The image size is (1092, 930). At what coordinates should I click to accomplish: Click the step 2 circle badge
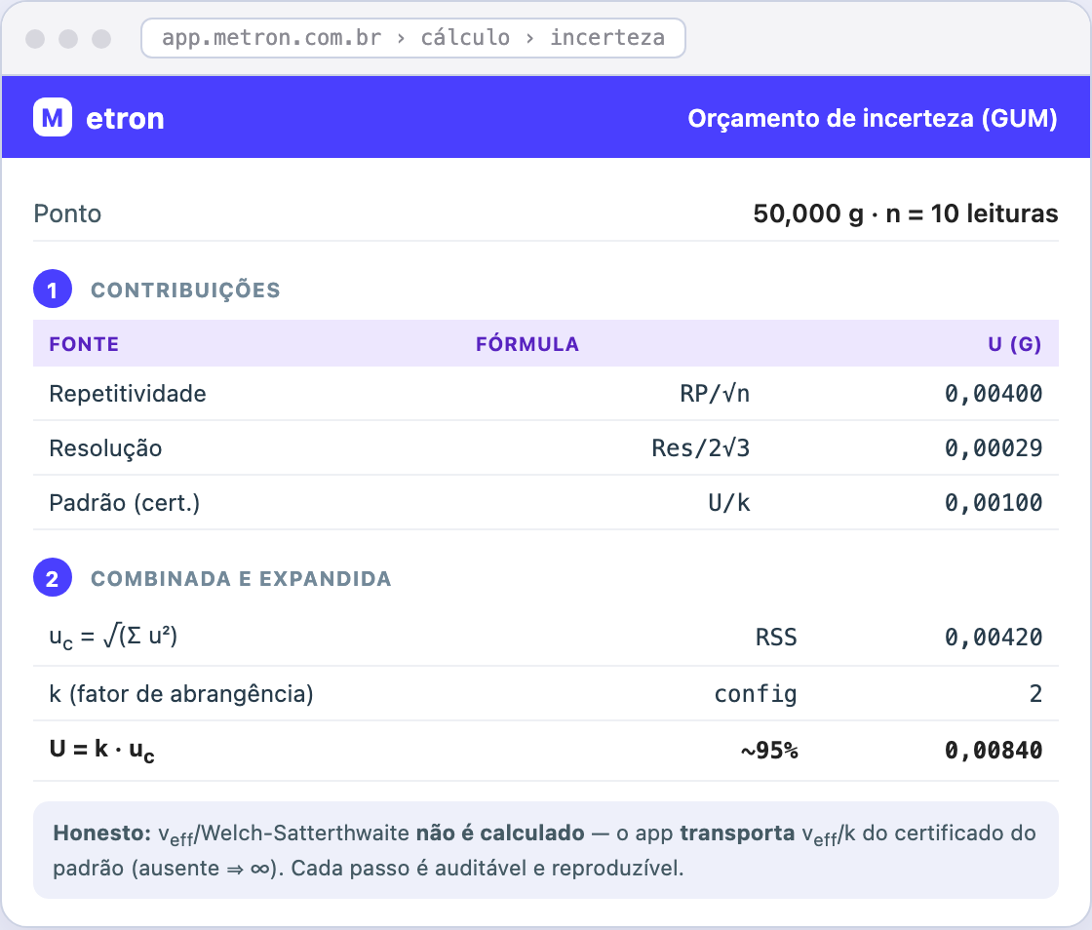click(x=53, y=578)
